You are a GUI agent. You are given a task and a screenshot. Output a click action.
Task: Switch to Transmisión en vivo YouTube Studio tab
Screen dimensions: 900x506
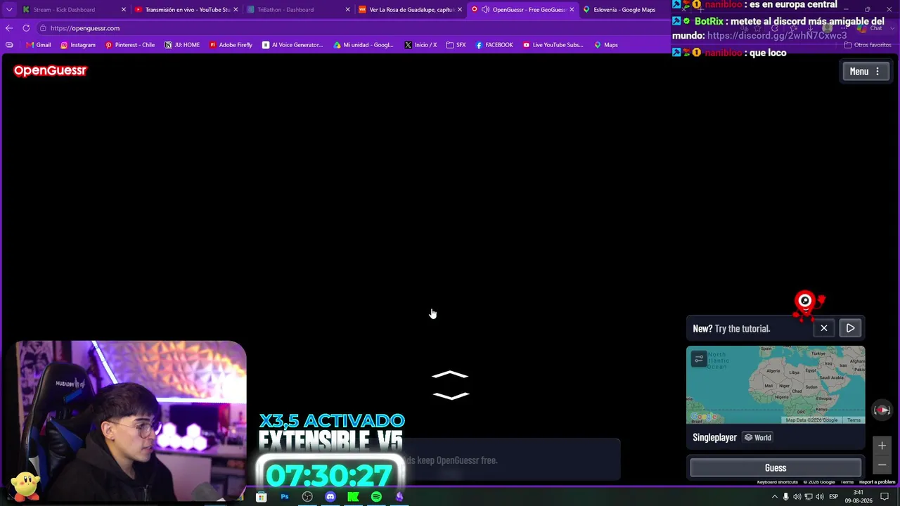[x=187, y=10]
